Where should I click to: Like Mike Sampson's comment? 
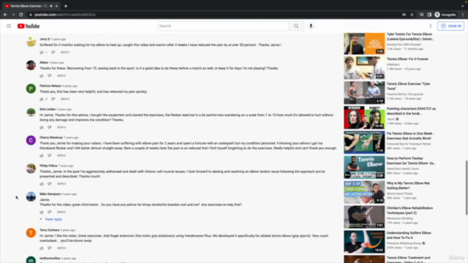click(42, 212)
